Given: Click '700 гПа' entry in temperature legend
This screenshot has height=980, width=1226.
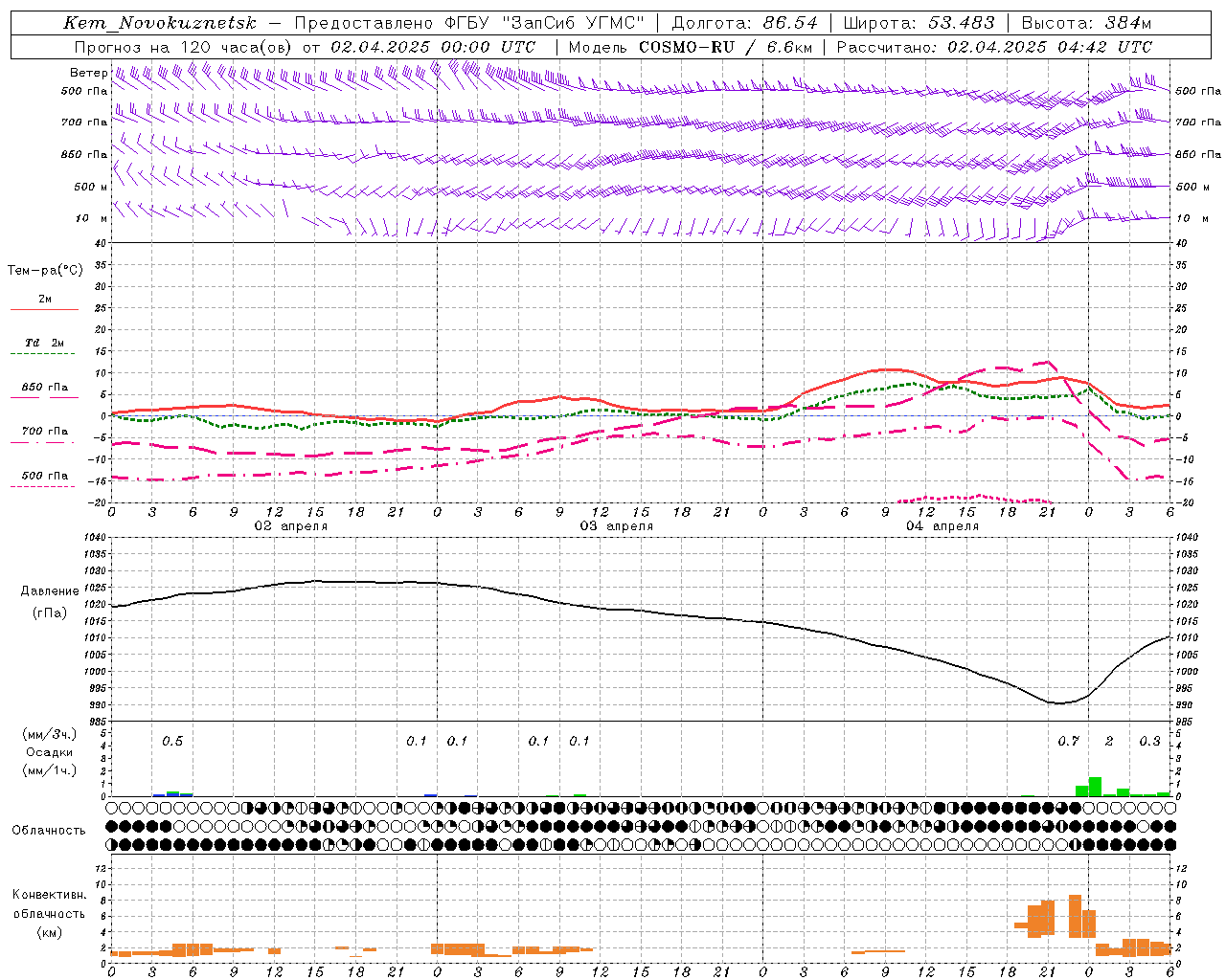Looking at the screenshot, I should tap(45, 432).
